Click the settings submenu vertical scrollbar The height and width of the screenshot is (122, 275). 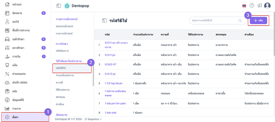pos(93,75)
